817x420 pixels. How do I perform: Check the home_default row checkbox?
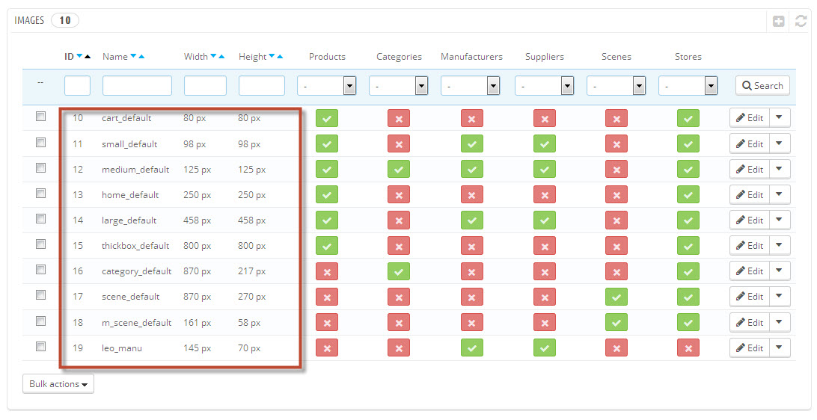point(40,193)
